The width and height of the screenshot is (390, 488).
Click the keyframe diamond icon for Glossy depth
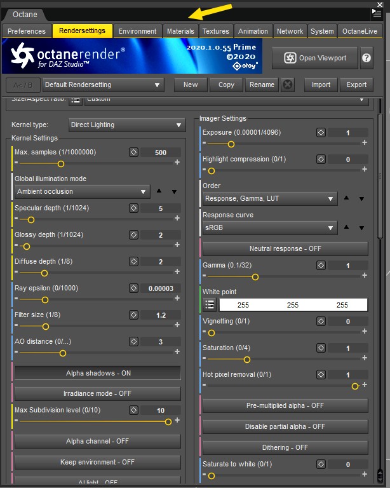[134, 234]
